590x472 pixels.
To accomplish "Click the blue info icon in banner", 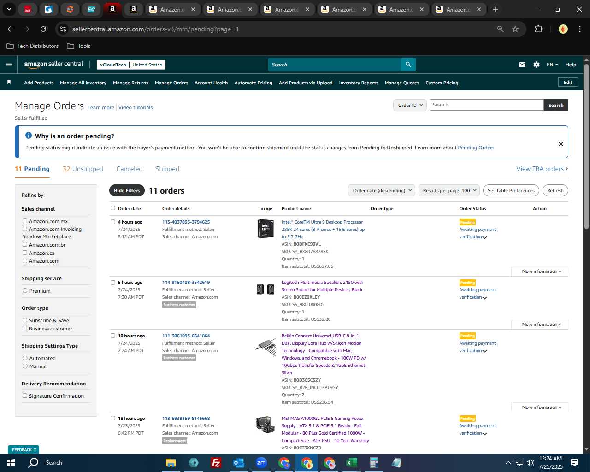I will point(29,136).
